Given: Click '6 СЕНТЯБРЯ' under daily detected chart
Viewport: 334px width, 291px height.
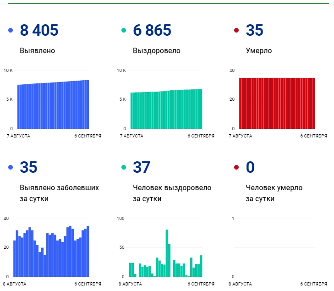Looking at the screenshot, I should click(88, 284).
